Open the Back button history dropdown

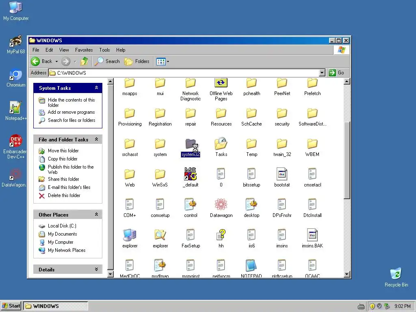56,62
